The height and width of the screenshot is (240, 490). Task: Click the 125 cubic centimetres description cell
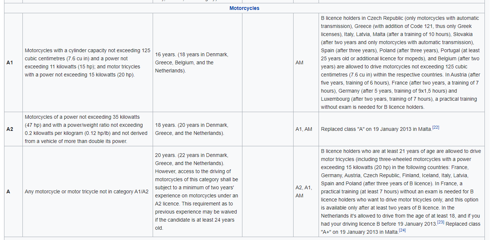point(88,63)
